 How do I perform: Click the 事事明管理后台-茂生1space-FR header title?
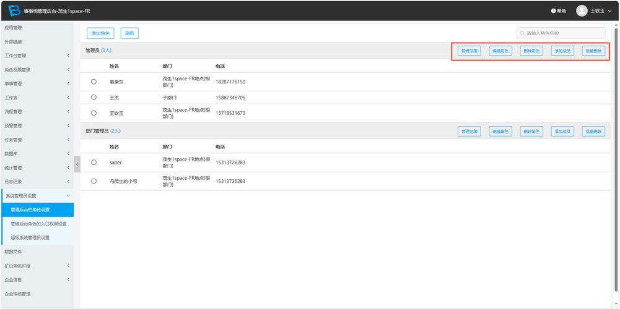[x=57, y=11]
